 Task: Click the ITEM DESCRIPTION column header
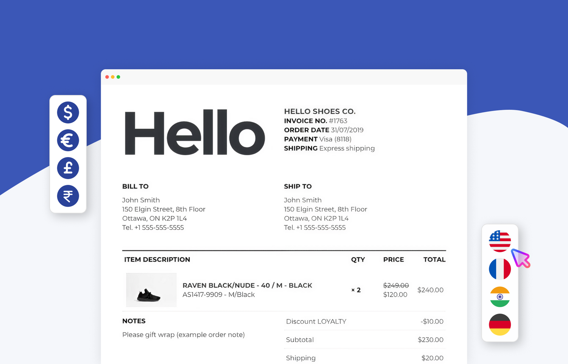(x=157, y=259)
